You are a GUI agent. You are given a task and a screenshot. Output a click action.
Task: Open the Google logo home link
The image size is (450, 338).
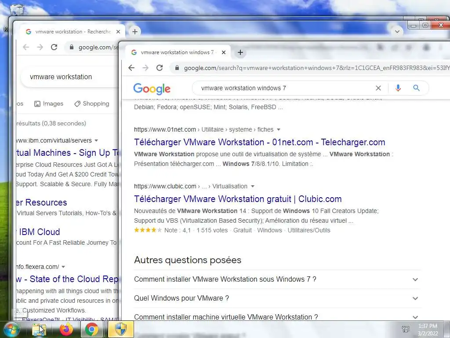pyautogui.click(x=152, y=88)
